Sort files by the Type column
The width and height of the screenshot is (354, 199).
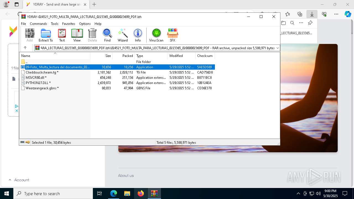(151, 56)
